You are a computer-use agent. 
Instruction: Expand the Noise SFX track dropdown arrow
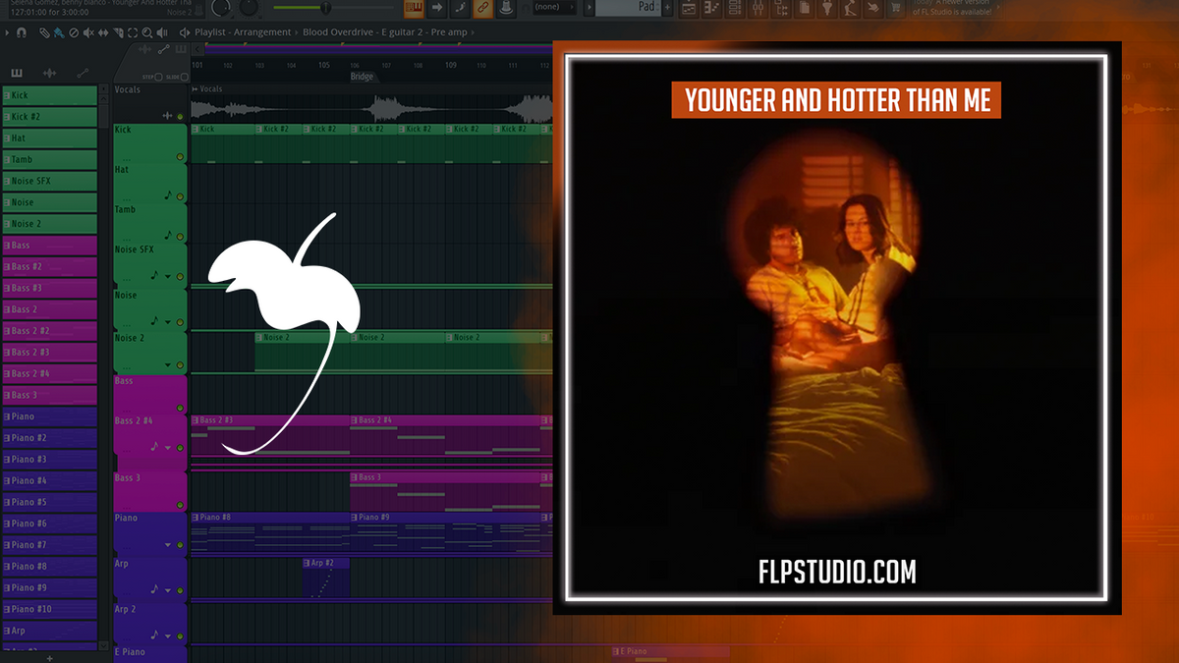[168, 277]
